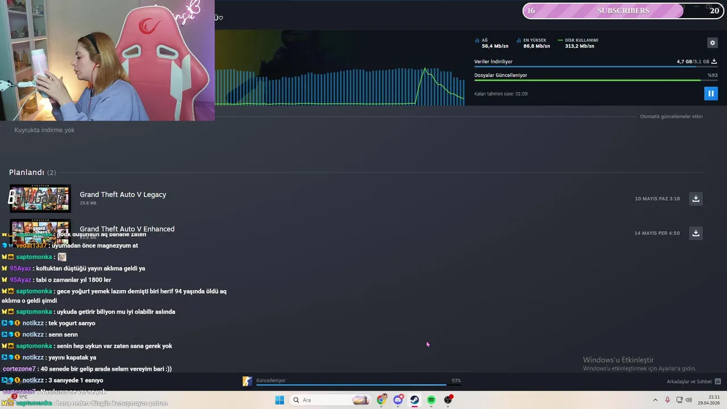The width and height of the screenshot is (727, 409).
Task: Open the Windows Start menu
Action: tap(279, 400)
